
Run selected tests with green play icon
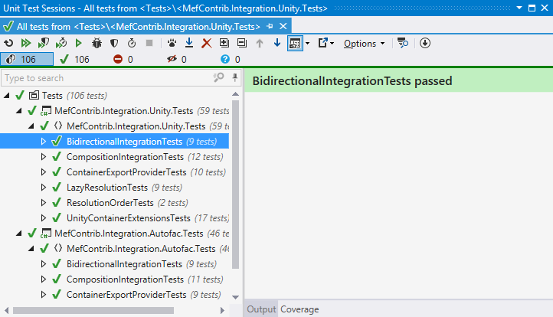click(x=79, y=44)
